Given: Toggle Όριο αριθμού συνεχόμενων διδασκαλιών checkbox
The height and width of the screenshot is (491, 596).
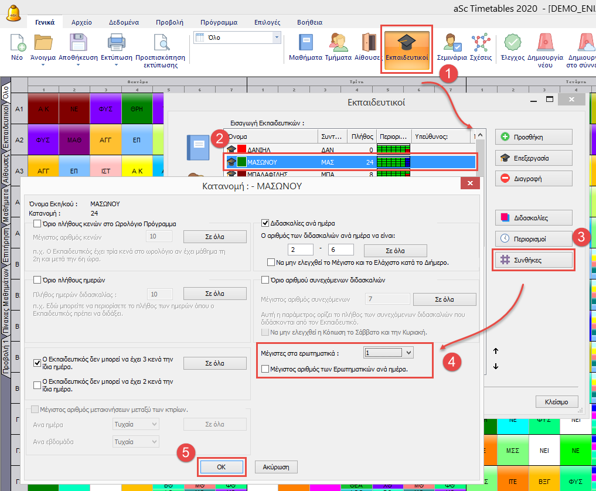Looking at the screenshot, I should tap(265, 279).
